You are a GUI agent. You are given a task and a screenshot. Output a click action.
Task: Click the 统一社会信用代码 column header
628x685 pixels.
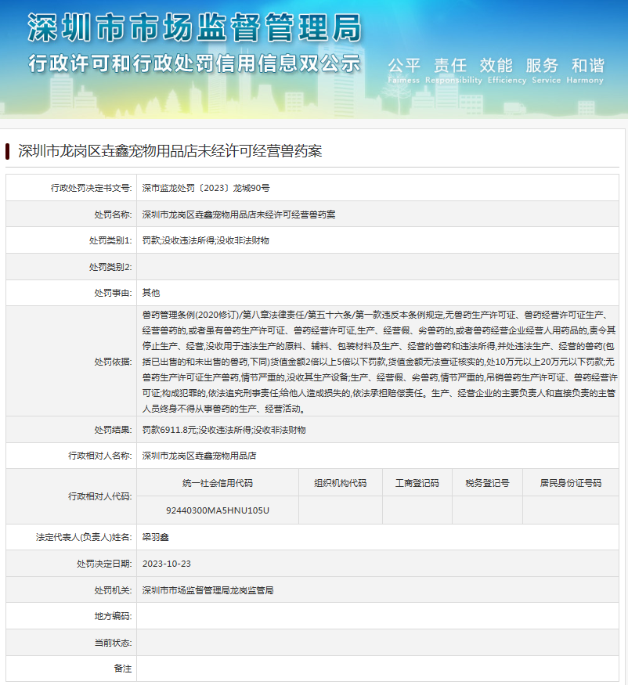tap(218, 483)
